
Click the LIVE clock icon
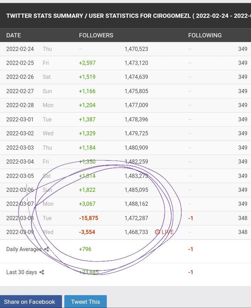coord(157,232)
